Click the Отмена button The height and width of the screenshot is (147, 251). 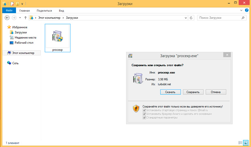[216, 92]
